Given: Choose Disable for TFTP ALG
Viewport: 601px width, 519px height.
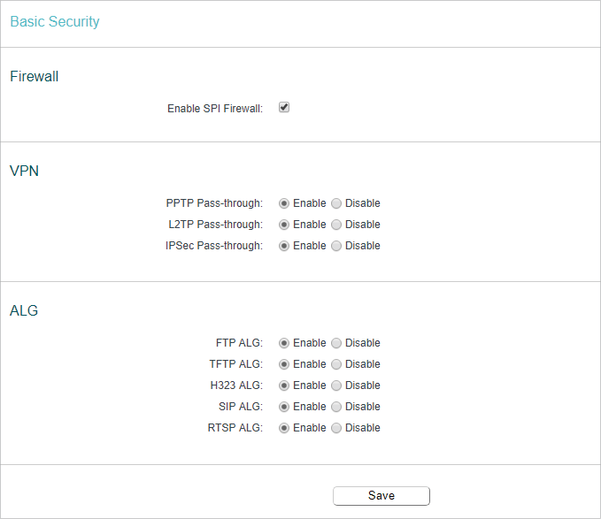Looking at the screenshot, I should [336, 364].
